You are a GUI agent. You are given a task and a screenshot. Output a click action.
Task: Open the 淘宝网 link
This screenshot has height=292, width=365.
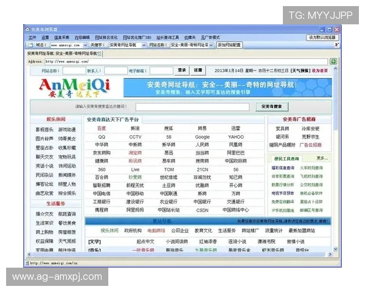135,153
